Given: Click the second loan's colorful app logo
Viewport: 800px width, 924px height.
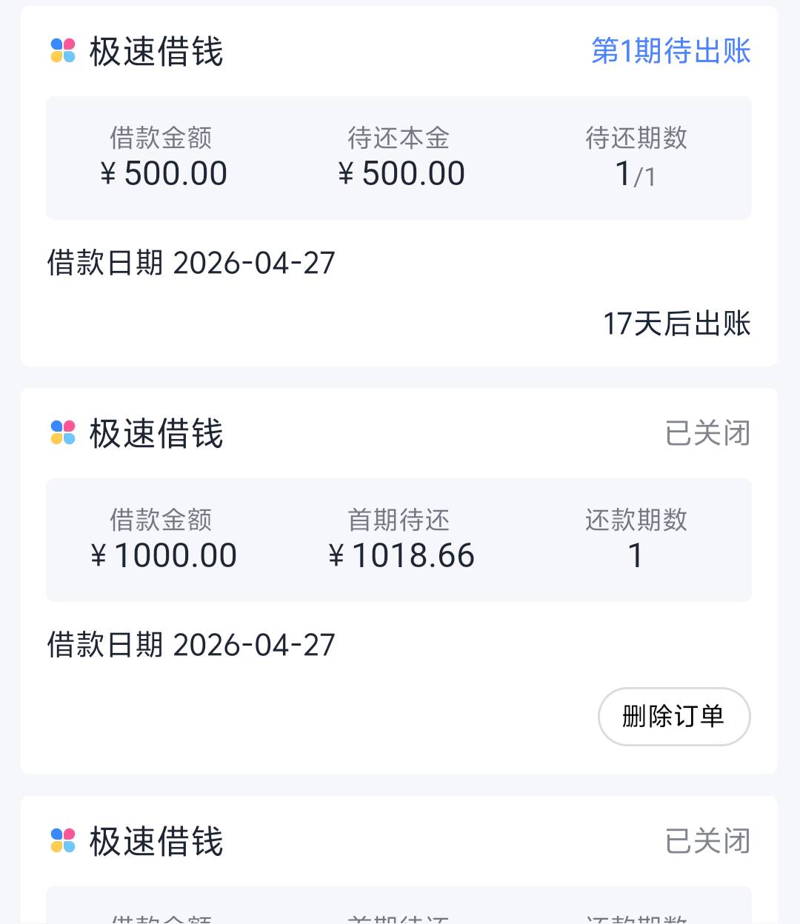Looking at the screenshot, I should coord(63,432).
